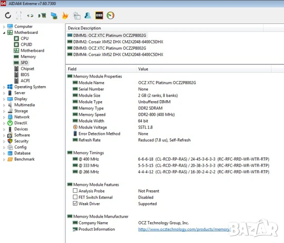The height and width of the screenshot is (243, 284).
Task: Expand the Server node arrow
Action: [x=4, y=93]
